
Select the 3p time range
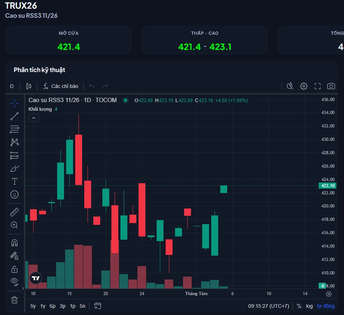tap(62, 306)
